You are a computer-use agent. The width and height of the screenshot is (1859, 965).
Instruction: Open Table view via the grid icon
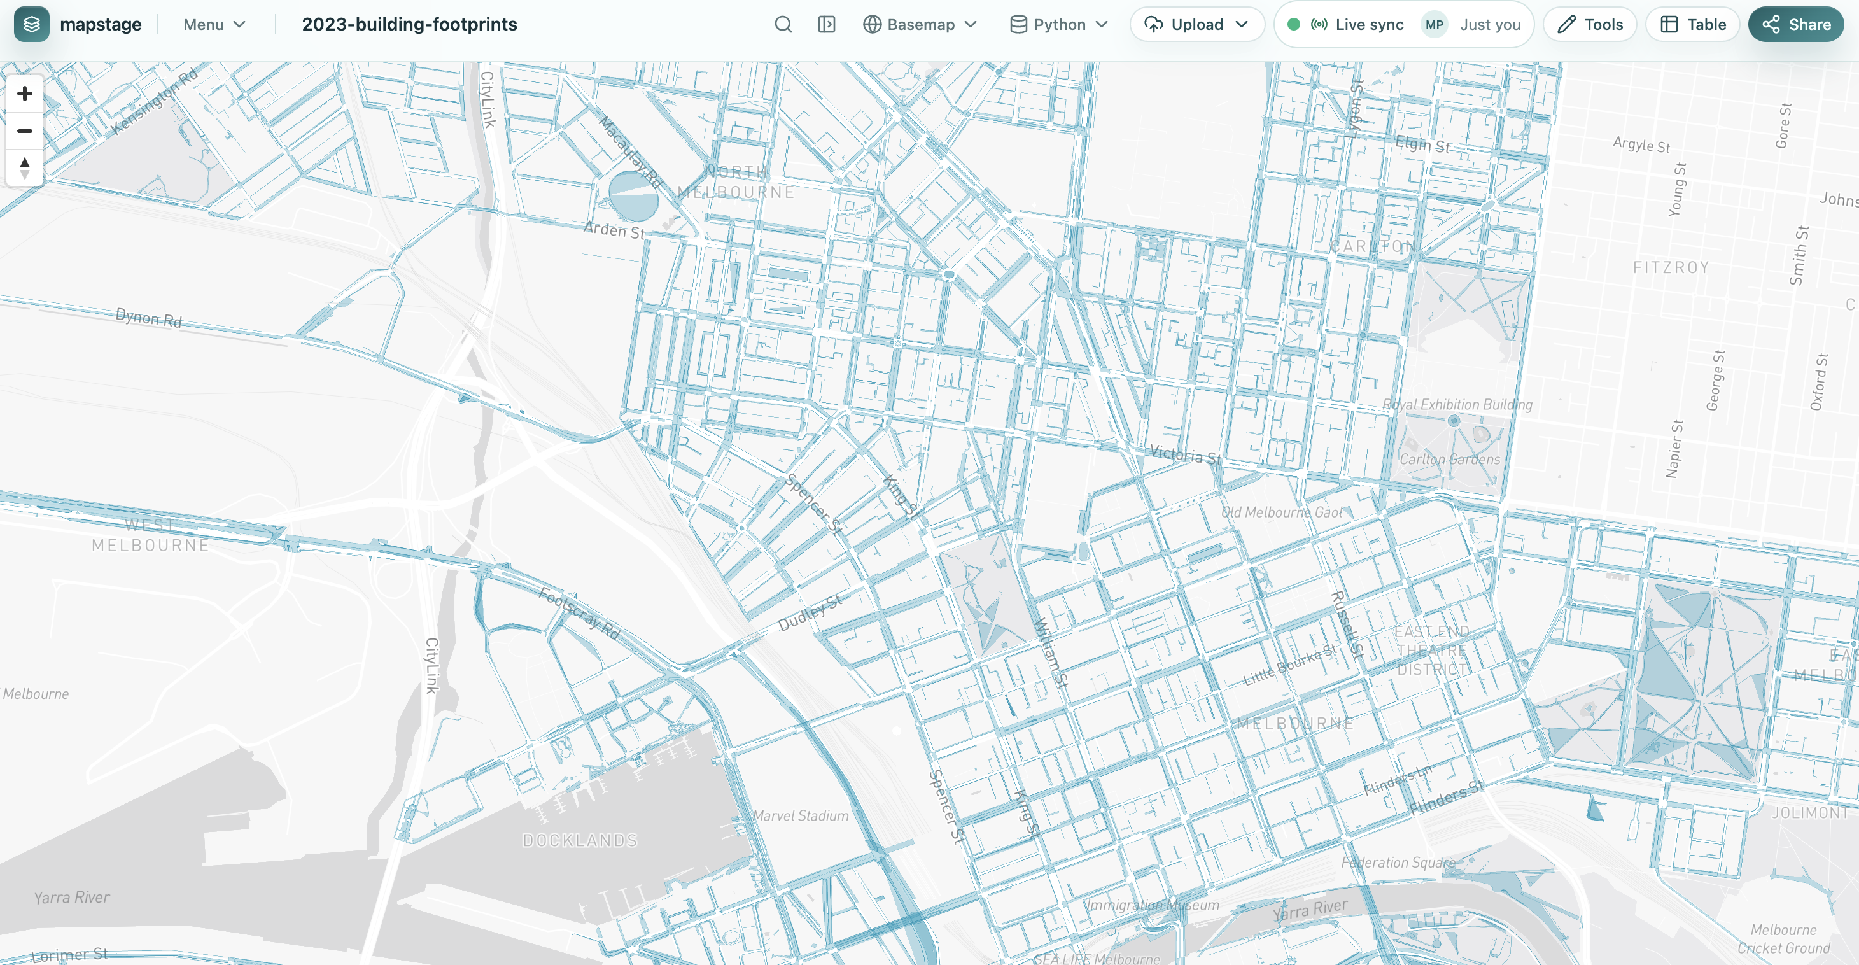[x=1671, y=24]
